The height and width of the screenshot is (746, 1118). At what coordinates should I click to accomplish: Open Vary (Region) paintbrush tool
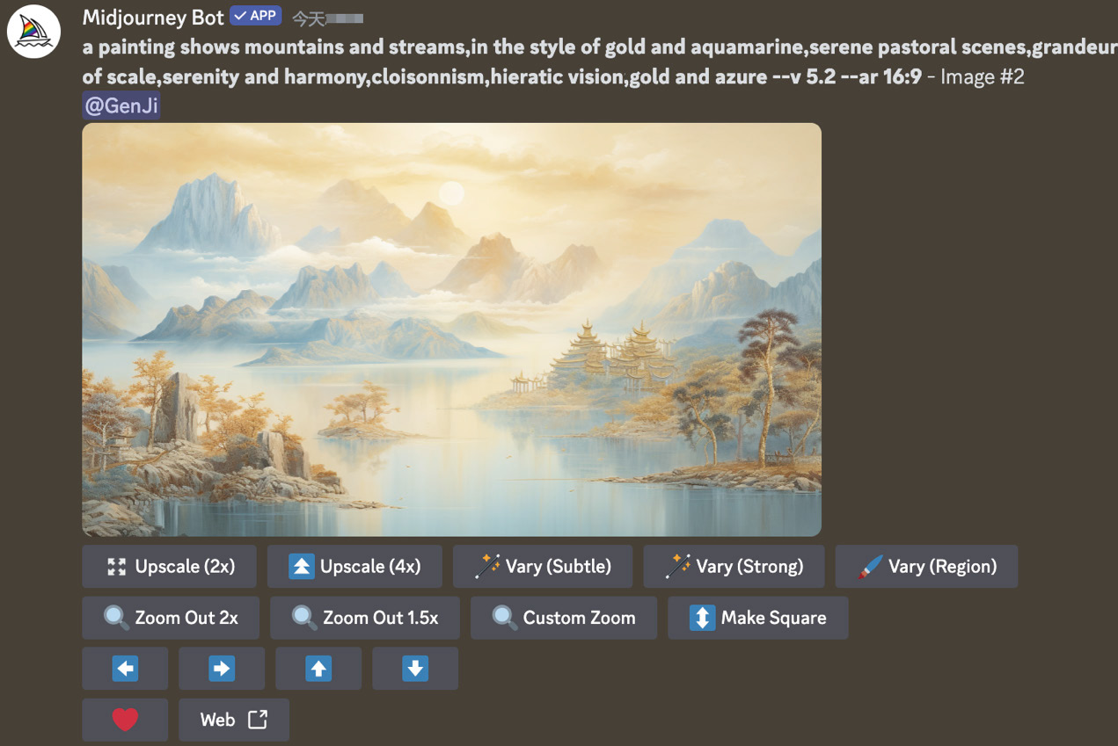click(926, 567)
